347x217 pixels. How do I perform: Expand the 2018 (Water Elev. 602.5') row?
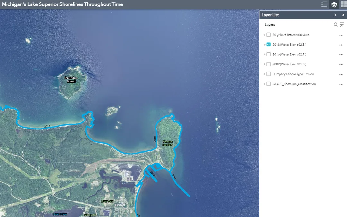[x=265, y=44]
